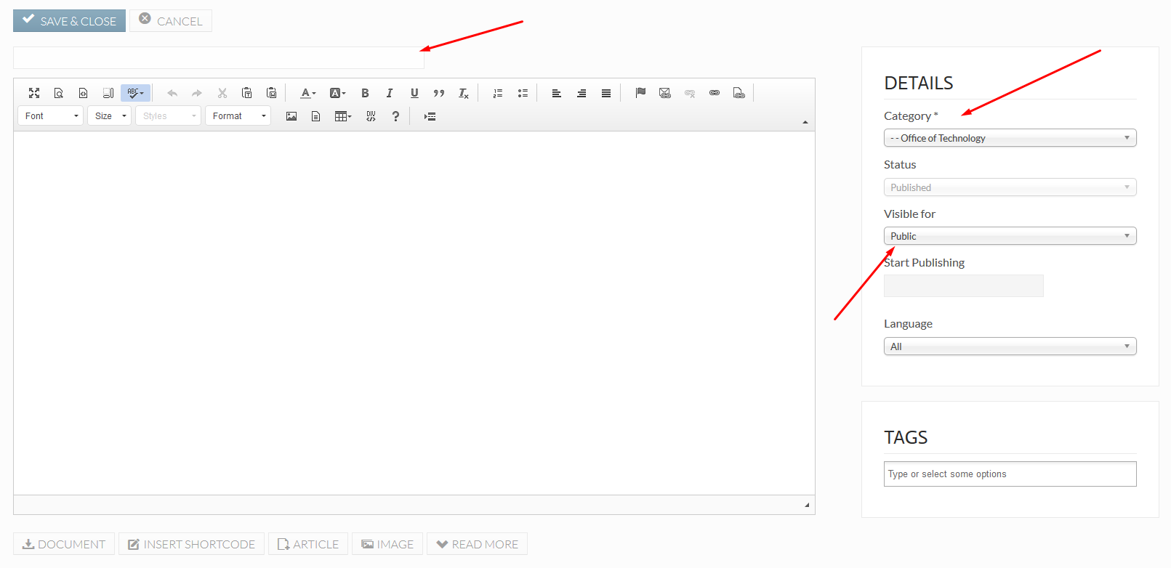Click Paste from Word icon

271,93
